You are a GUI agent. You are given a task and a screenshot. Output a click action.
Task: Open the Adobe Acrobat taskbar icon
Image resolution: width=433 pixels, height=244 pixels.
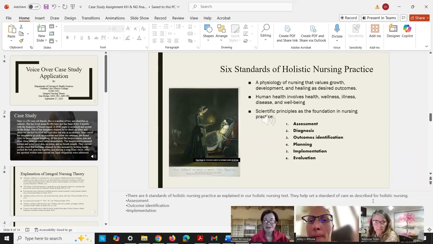pos(200,238)
